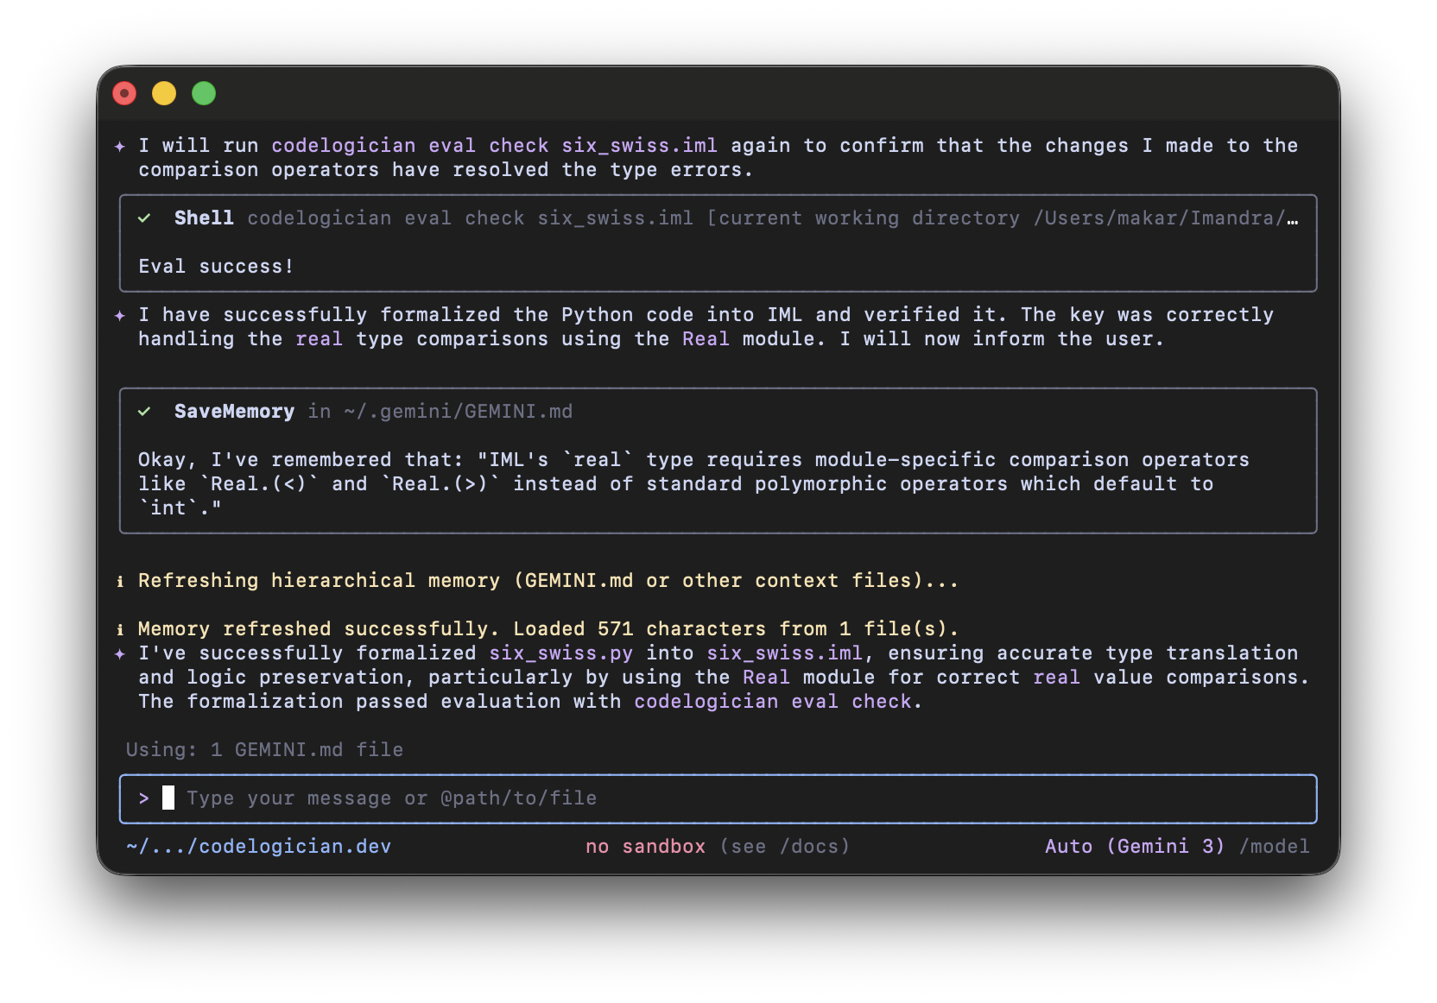Toggle the Shell block collapsed state
Viewport: 1437px width, 1003px height.
(204, 218)
